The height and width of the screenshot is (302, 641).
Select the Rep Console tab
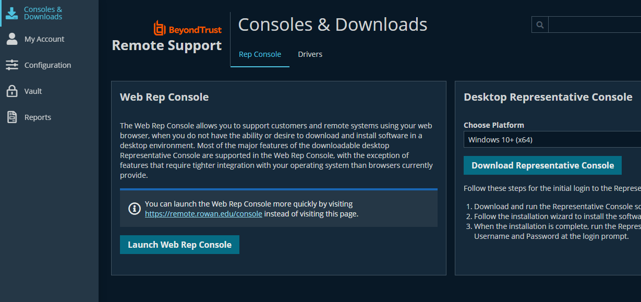pos(260,54)
